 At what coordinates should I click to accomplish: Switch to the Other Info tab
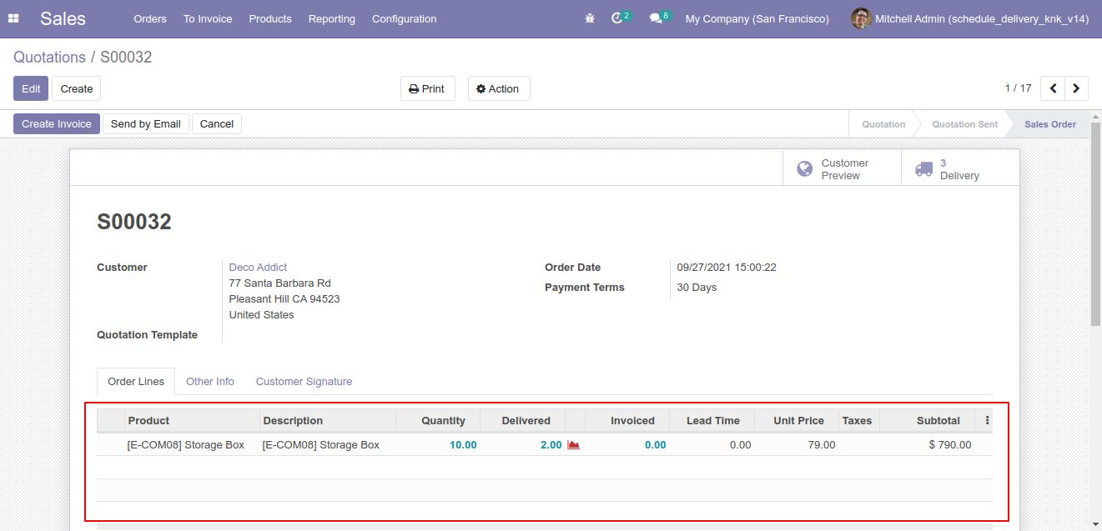[210, 382]
